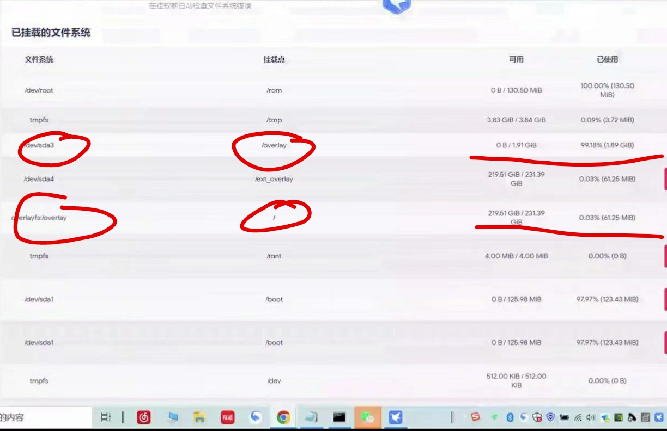Click the Windows search box in taskbar

(44, 417)
